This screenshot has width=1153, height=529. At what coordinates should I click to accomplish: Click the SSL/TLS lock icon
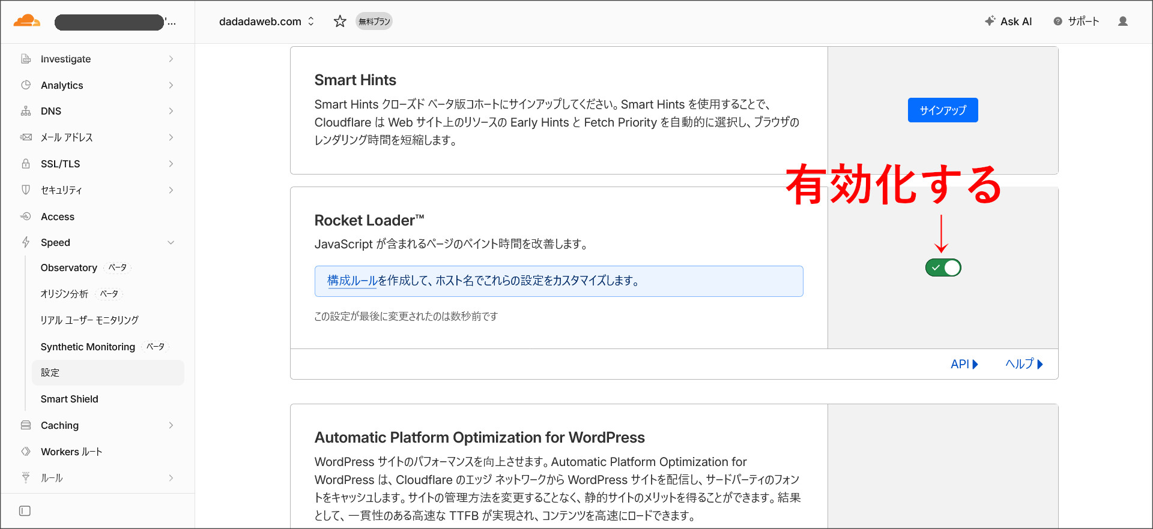tap(26, 164)
